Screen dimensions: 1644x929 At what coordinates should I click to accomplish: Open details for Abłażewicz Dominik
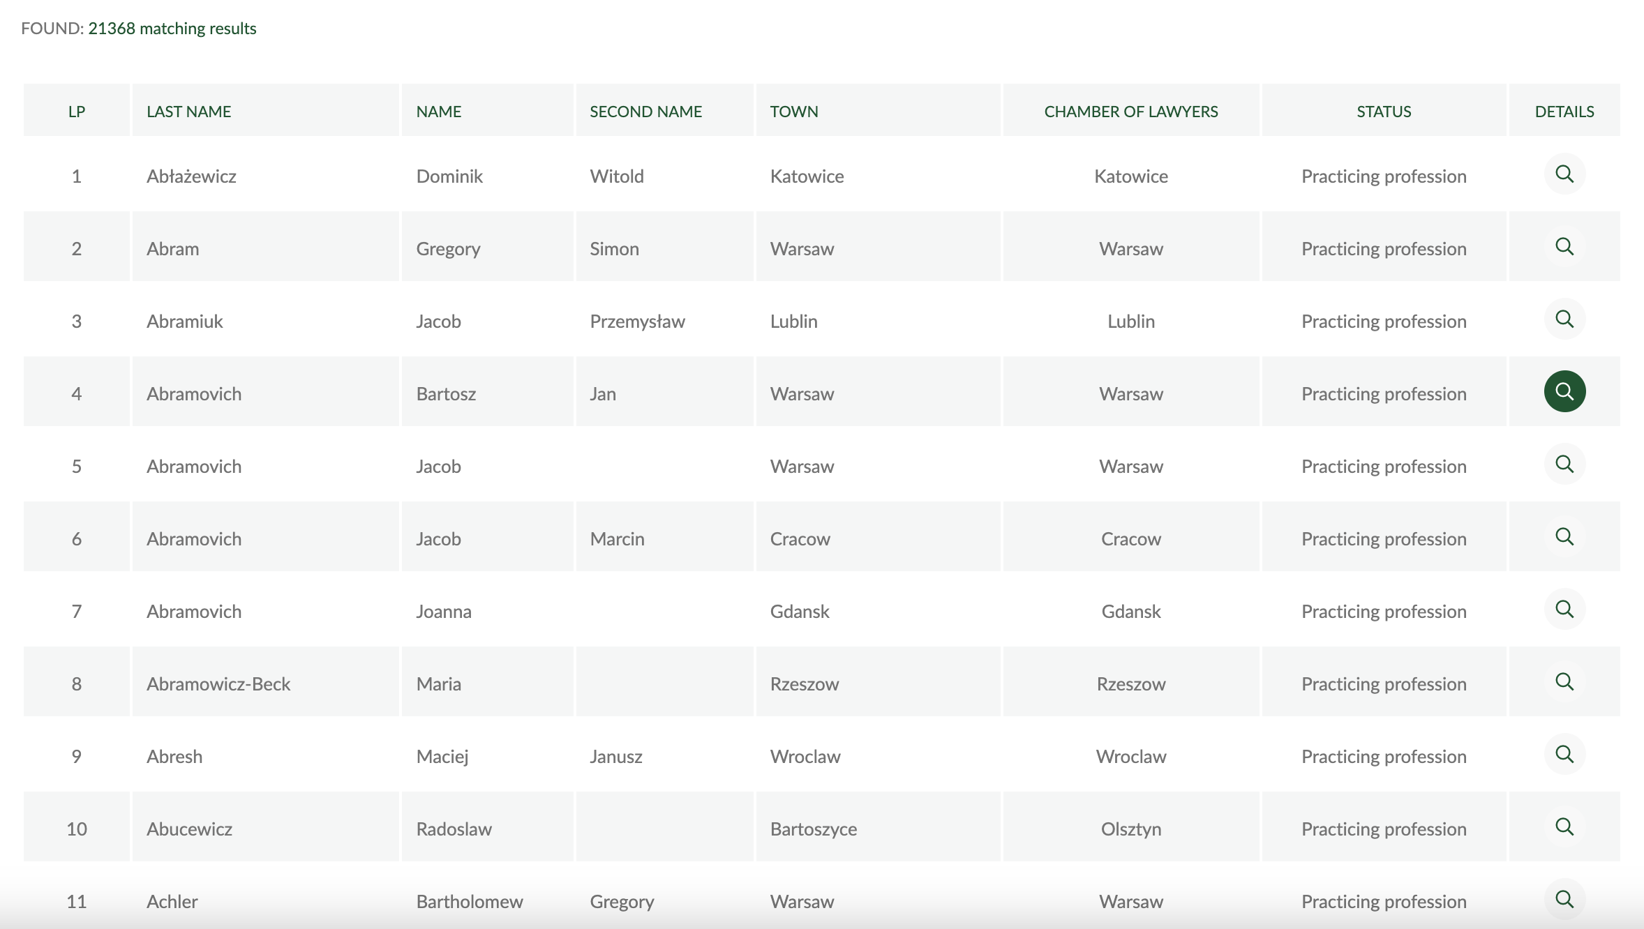pyautogui.click(x=1564, y=174)
